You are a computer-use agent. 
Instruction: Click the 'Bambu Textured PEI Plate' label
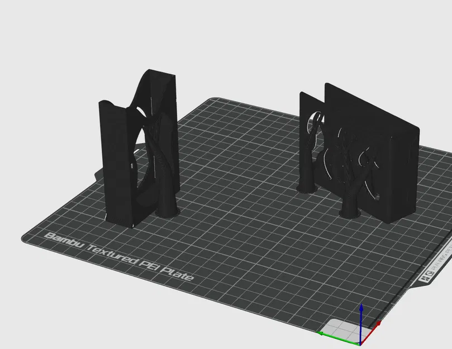[x=119, y=256]
